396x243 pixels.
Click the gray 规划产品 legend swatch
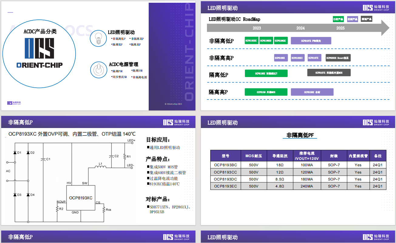point(367,19)
